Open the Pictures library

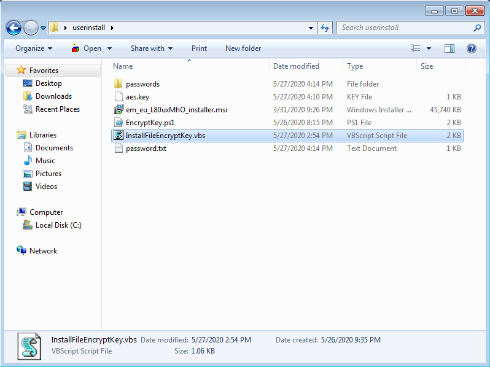49,173
